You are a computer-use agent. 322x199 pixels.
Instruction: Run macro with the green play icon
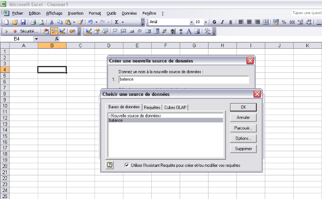[x=7, y=31]
